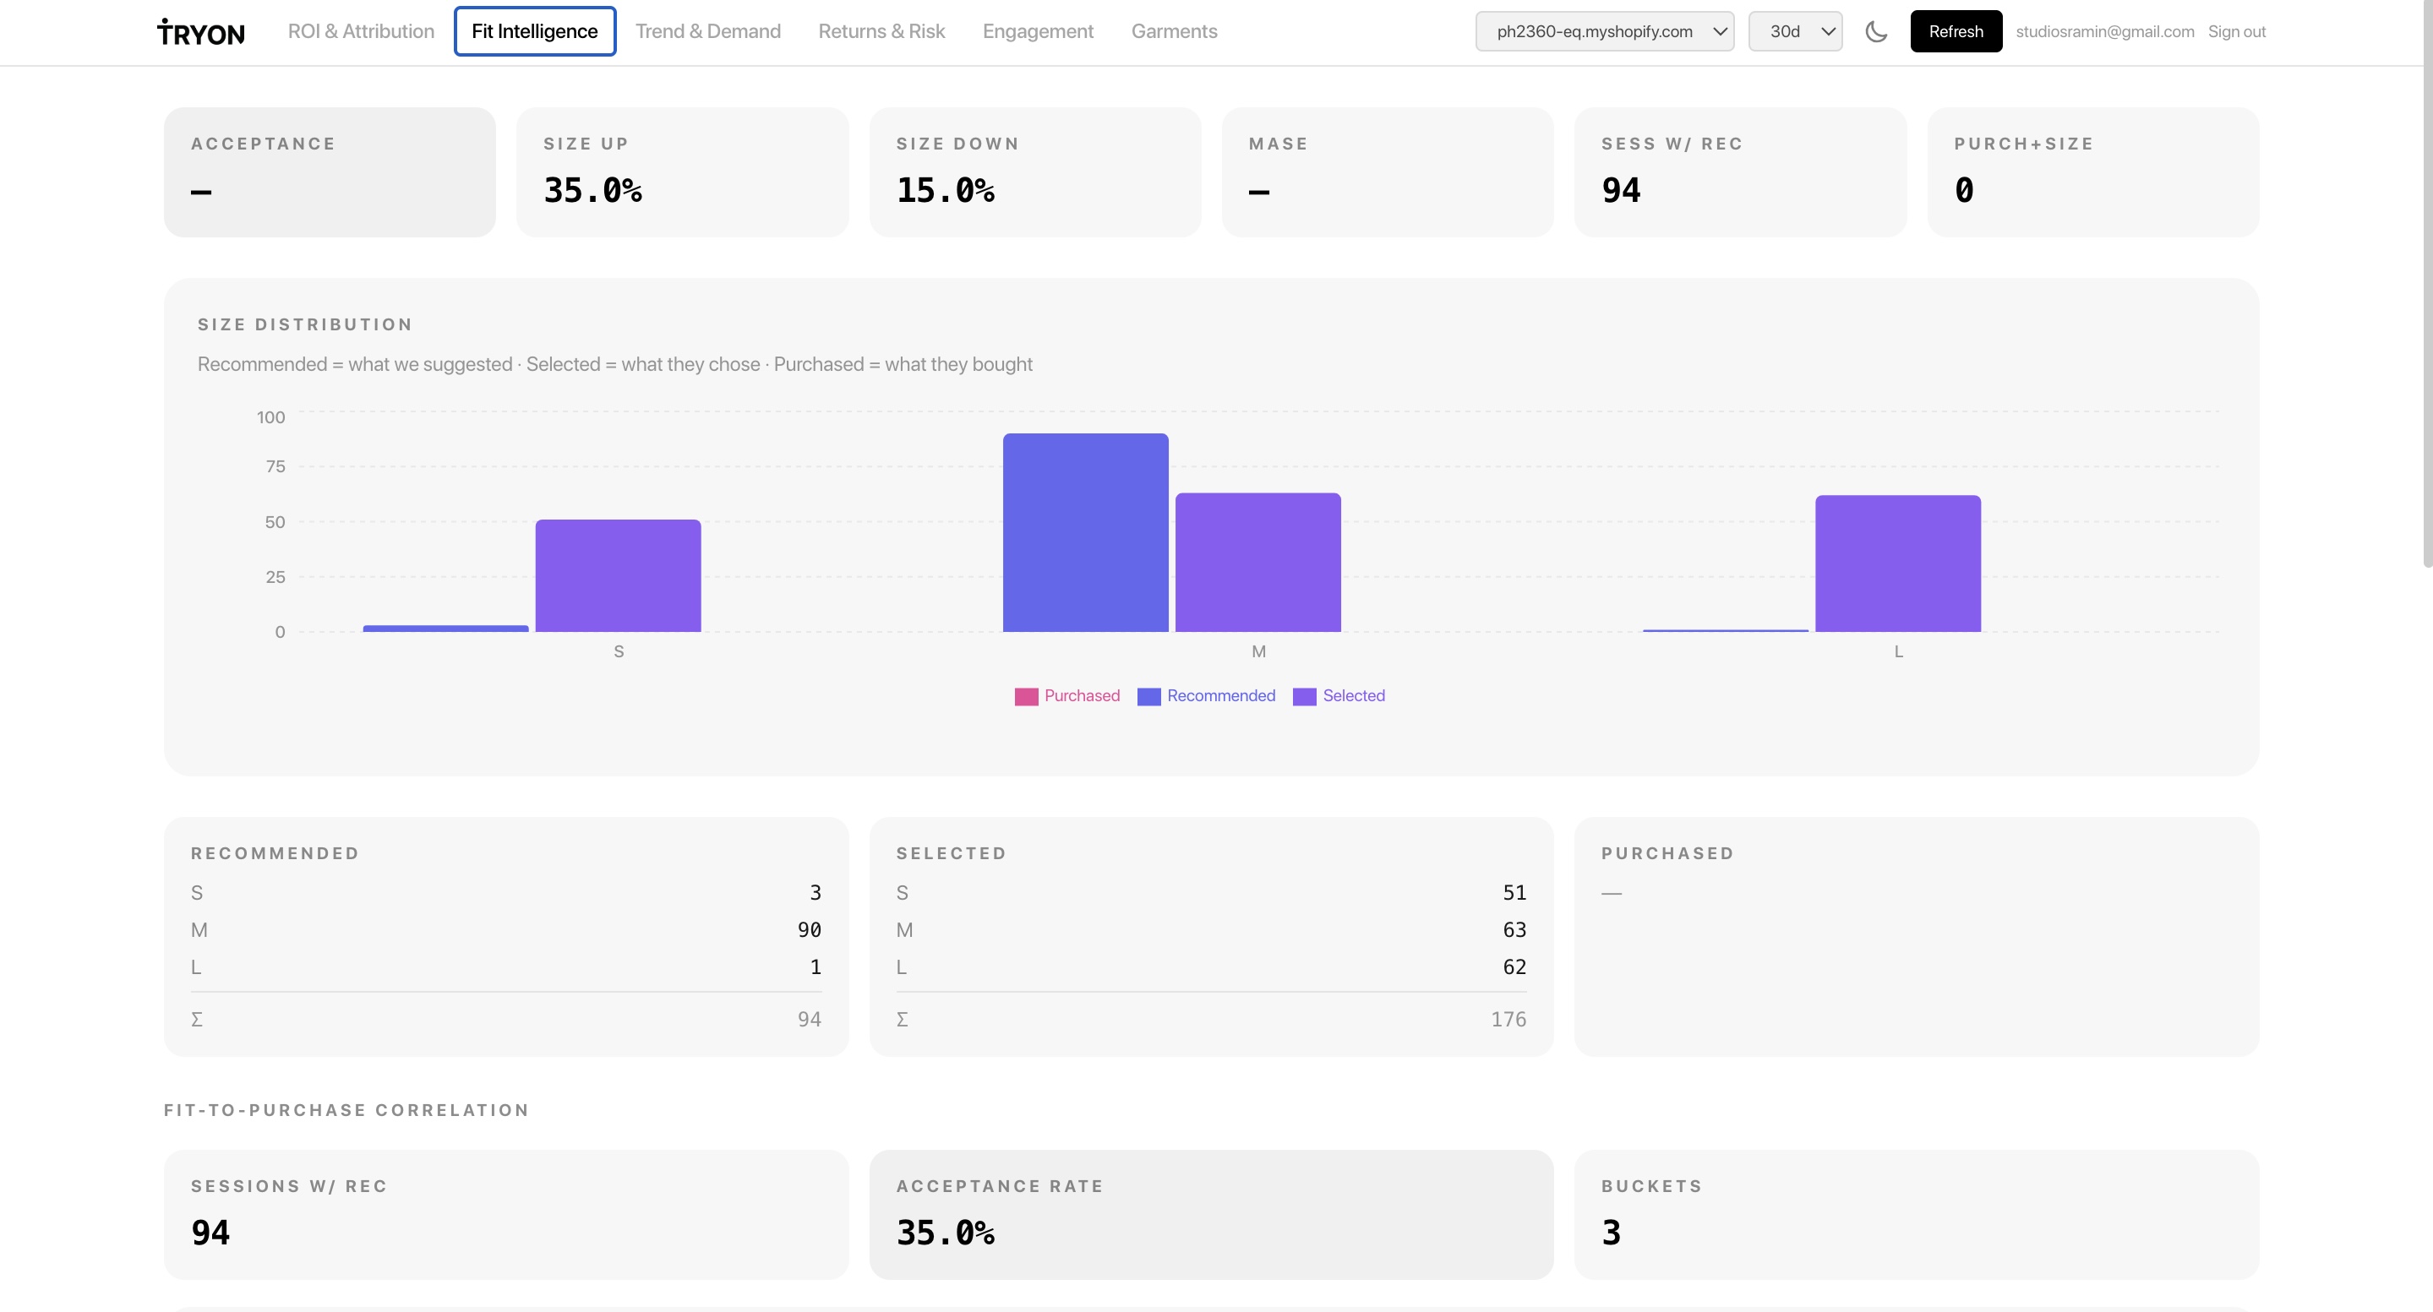The image size is (2433, 1312).
Task: Click the Selected S bar in chart
Action: click(618, 576)
